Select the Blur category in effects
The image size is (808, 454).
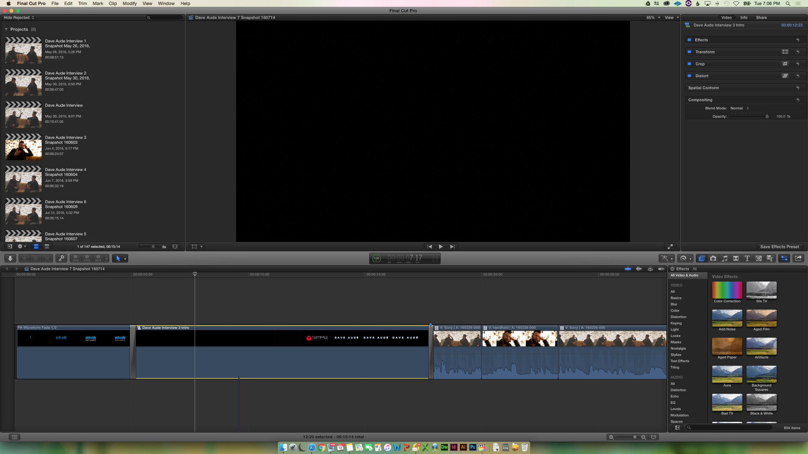pos(674,304)
